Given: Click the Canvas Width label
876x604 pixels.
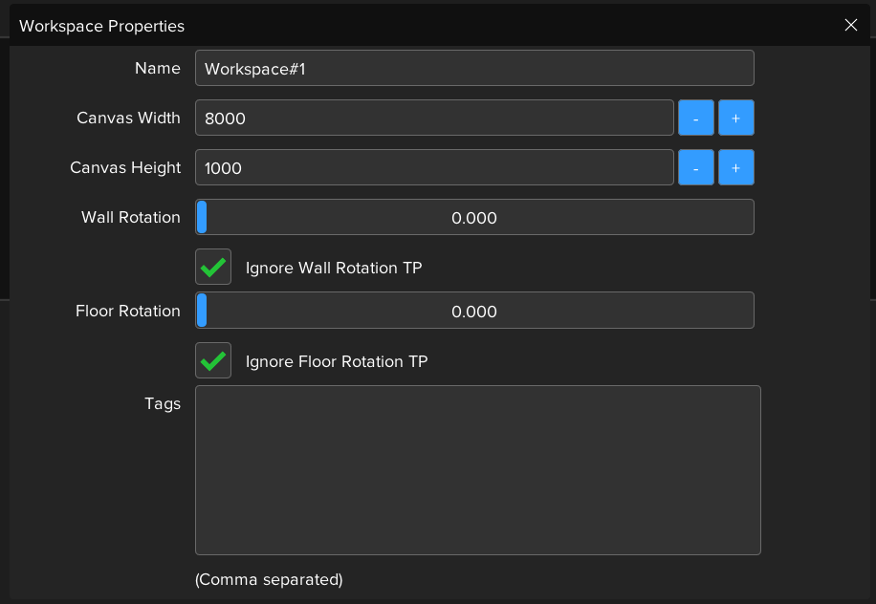Looking at the screenshot, I should tap(128, 119).
